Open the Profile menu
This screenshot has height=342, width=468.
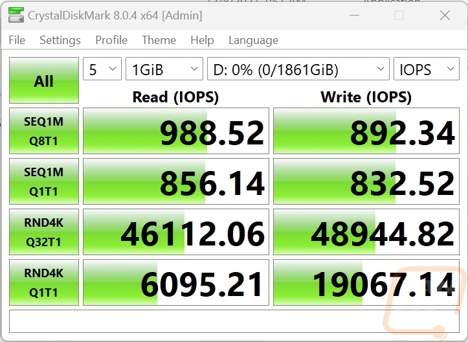111,40
